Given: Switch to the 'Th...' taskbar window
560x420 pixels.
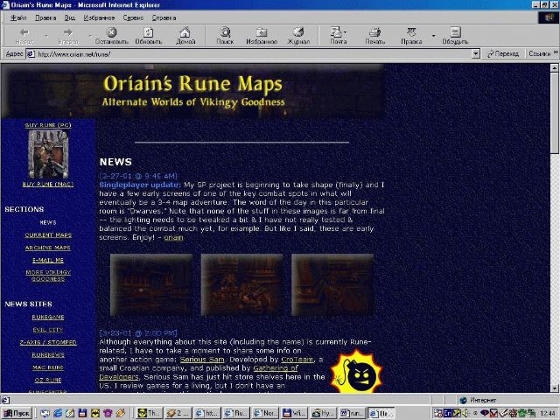Looking at the screenshot, I should coord(150,413).
